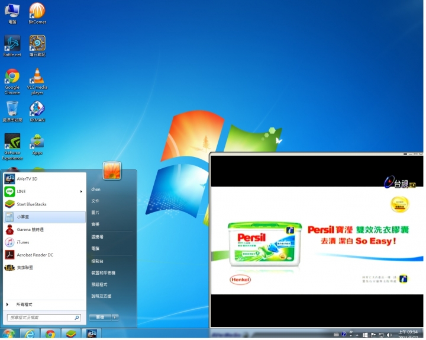Click the 關機 (Shut down) button
This screenshot has width=426, height=340.
[x=100, y=317]
